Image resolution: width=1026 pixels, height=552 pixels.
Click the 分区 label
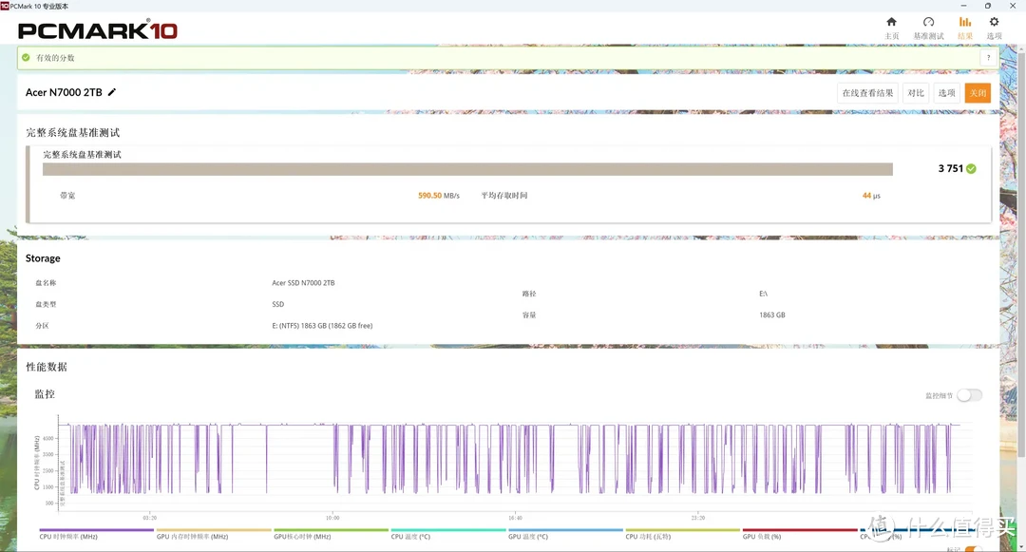click(x=42, y=326)
